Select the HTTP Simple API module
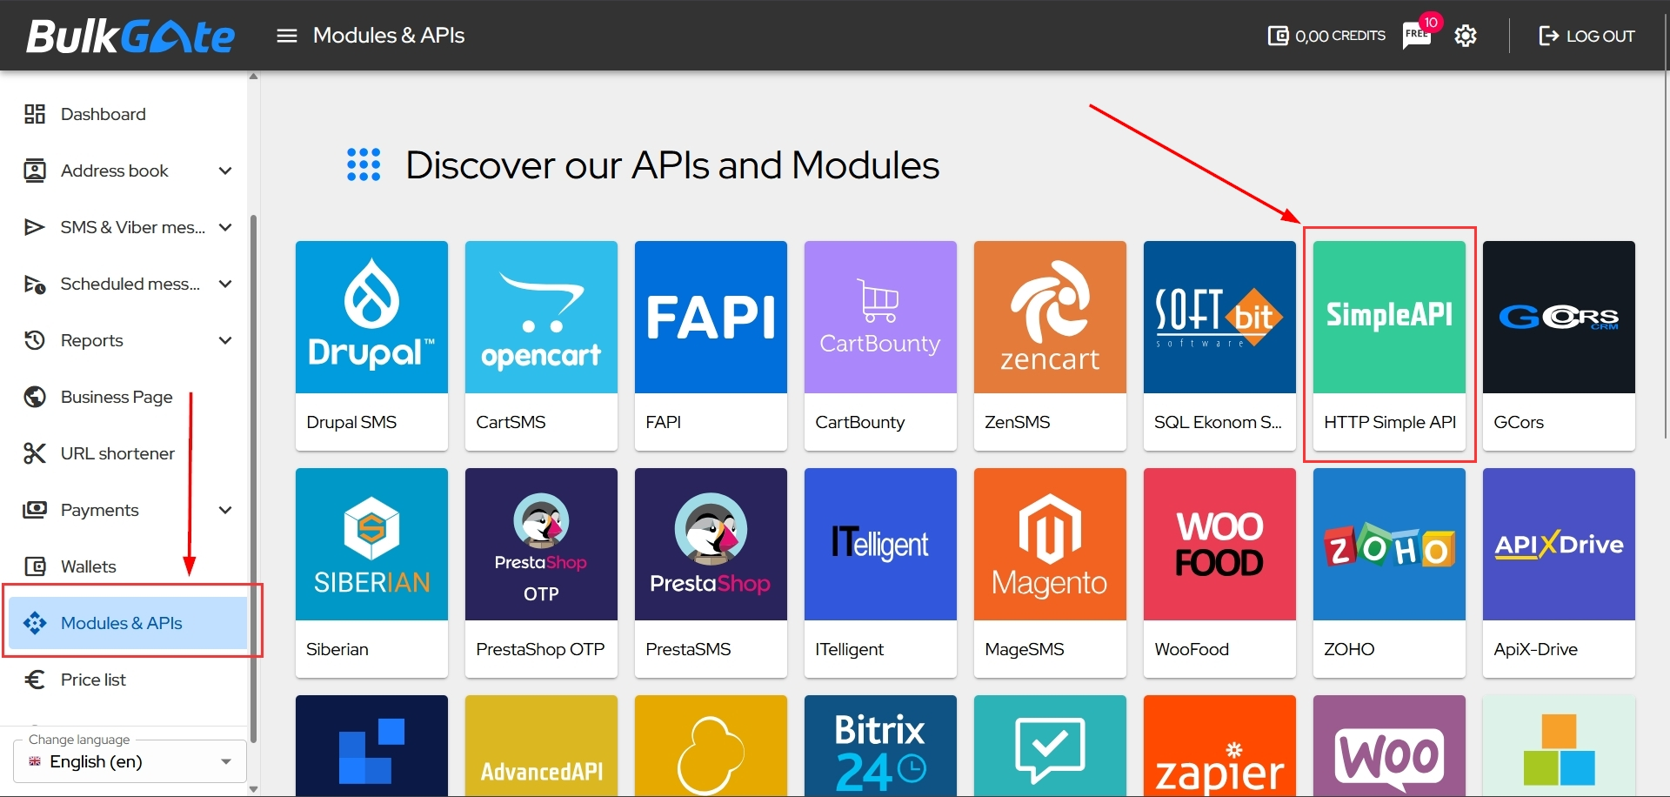Image resolution: width=1670 pixels, height=797 pixels. pos(1389,345)
